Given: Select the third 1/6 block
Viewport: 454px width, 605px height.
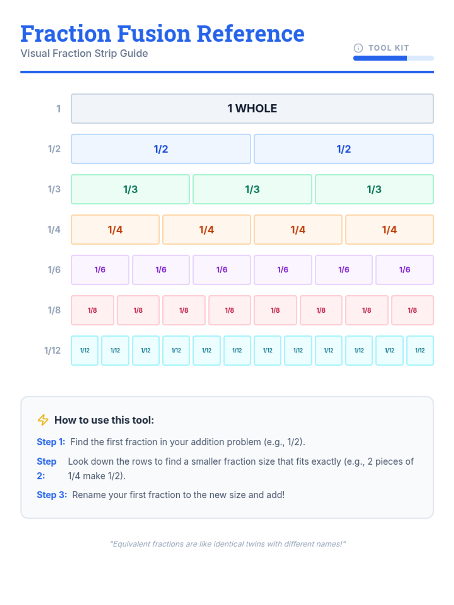Looking at the screenshot, I should pyautogui.click(x=222, y=270).
